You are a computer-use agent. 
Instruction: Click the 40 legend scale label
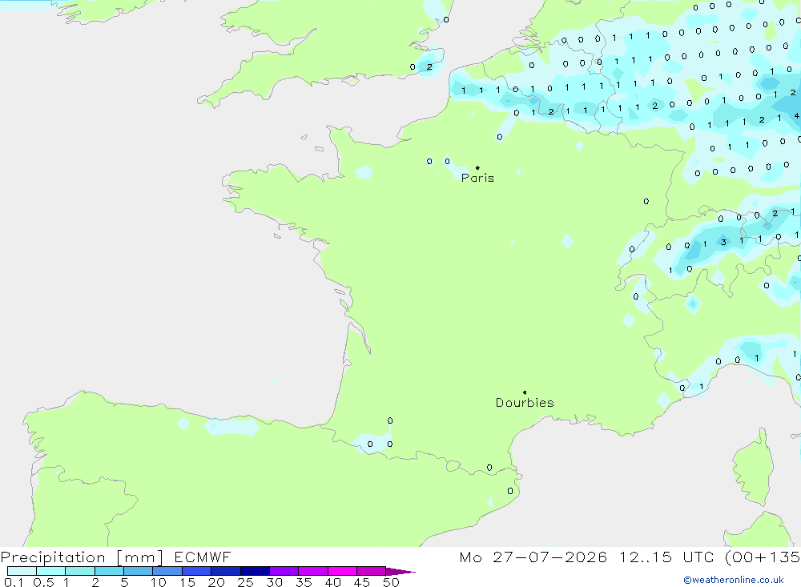pos(333,582)
